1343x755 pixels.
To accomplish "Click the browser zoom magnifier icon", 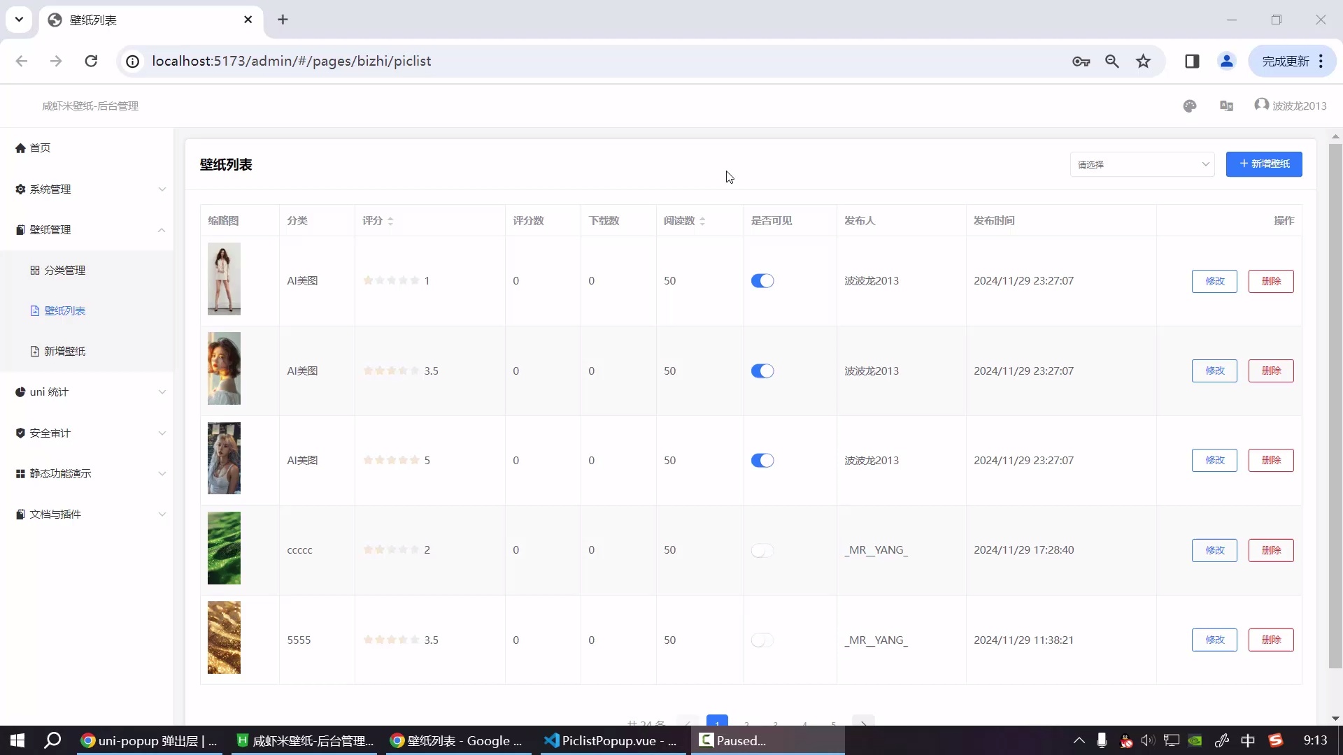I will (x=1111, y=62).
